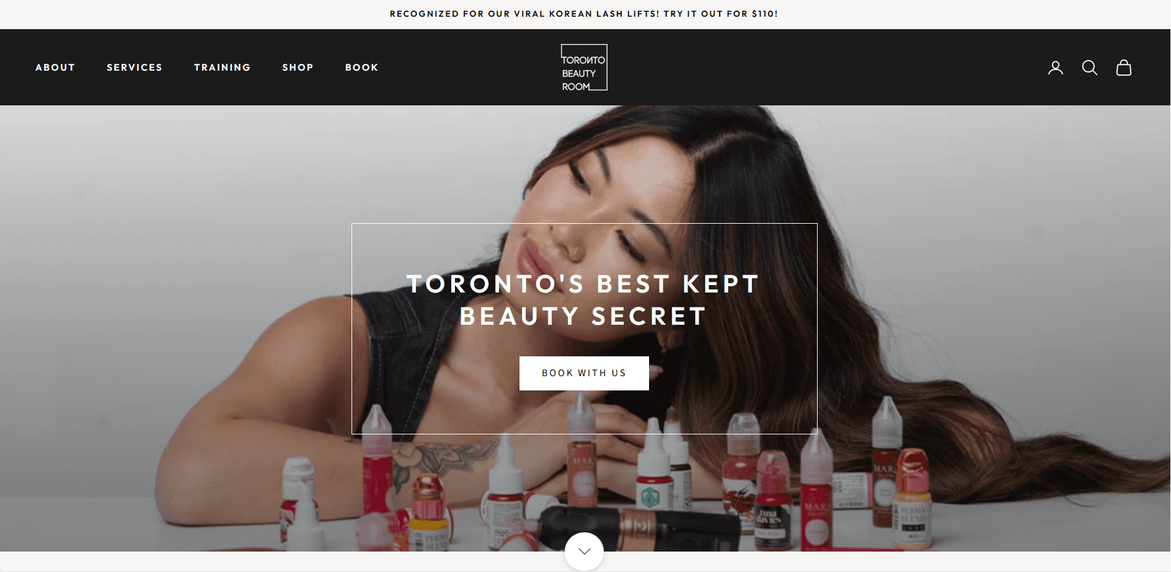Open the Training menu item

[x=223, y=68]
